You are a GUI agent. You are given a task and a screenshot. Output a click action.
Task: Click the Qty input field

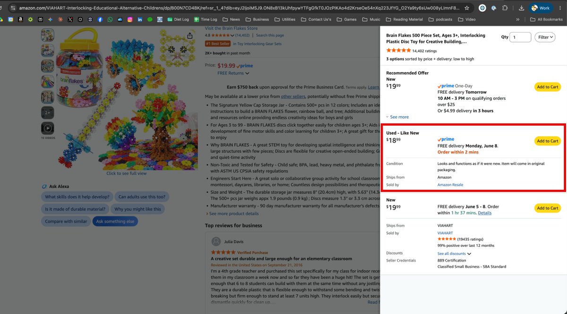pos(520,37)
